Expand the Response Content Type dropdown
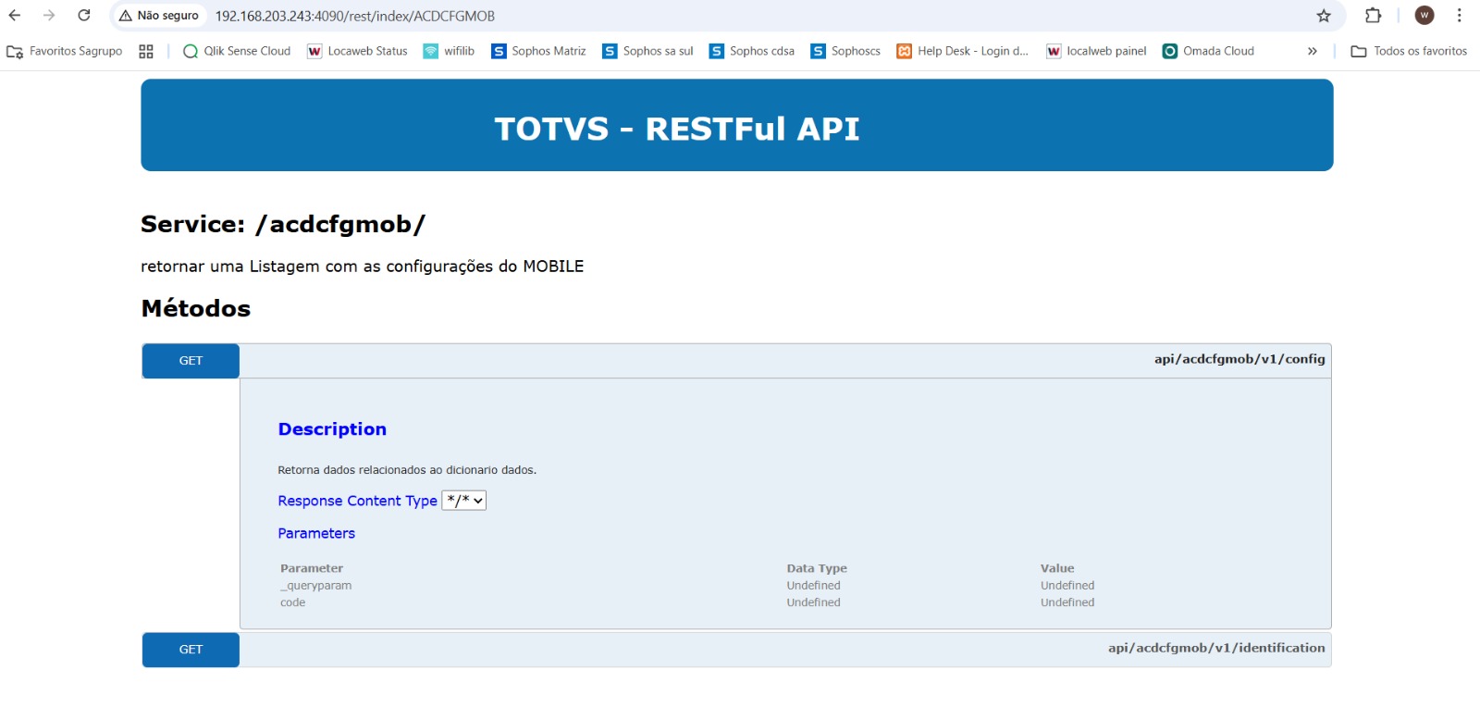Image resolution: width=1480 pixels, height=707 pixels. [x=463, y=501]
